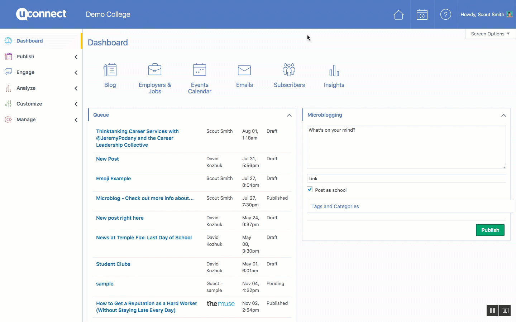Click the help question mark icon
Viewport: 516px width, 322px height.
coord(445,15)
